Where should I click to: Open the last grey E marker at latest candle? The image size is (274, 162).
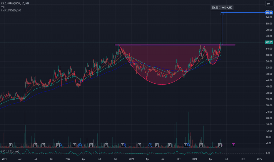click(x=220, y=145)
